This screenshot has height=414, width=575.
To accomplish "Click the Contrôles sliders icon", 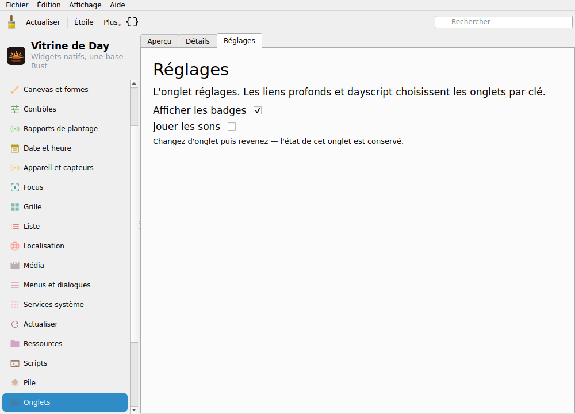I will pos(15,109).
